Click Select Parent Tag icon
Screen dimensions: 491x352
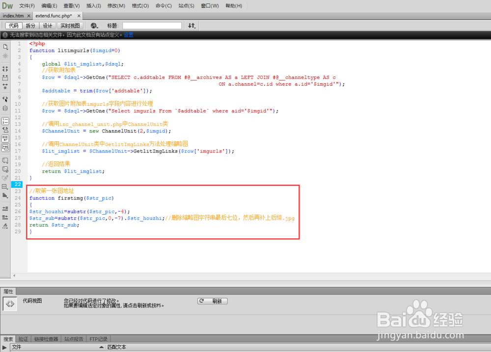coord(5,99)
